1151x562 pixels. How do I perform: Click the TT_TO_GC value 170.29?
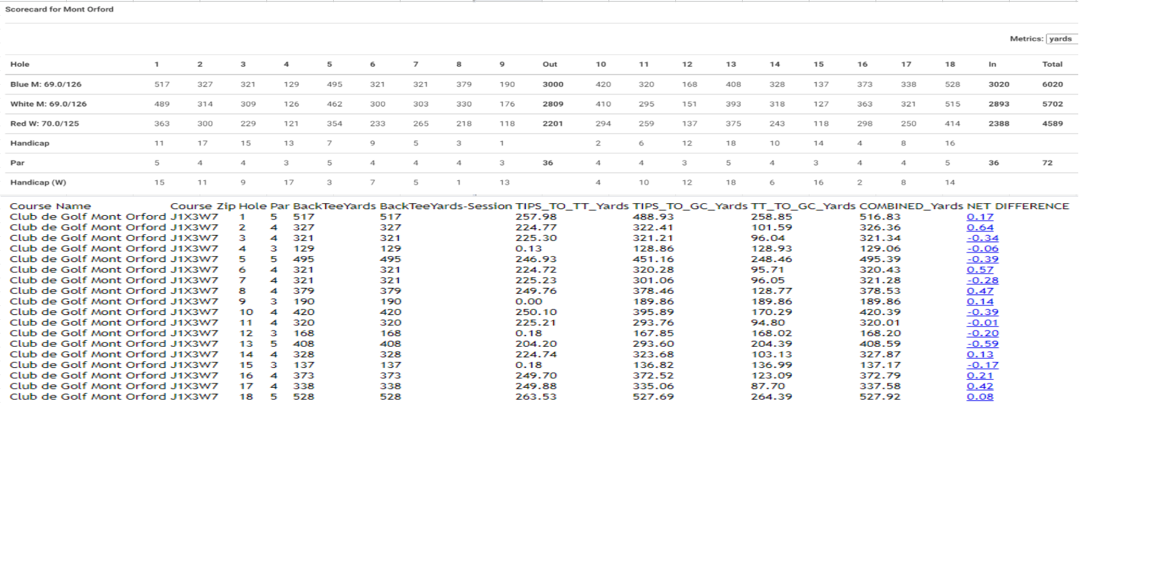click(x=771, y=312)
